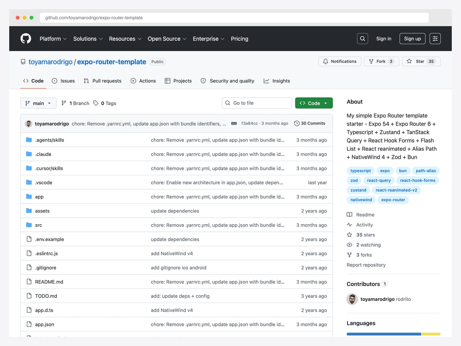Click the fork icon beside 3 forks
Viewport: 461px width, 346px height.
pyautogui.click(x=349, y=255)
